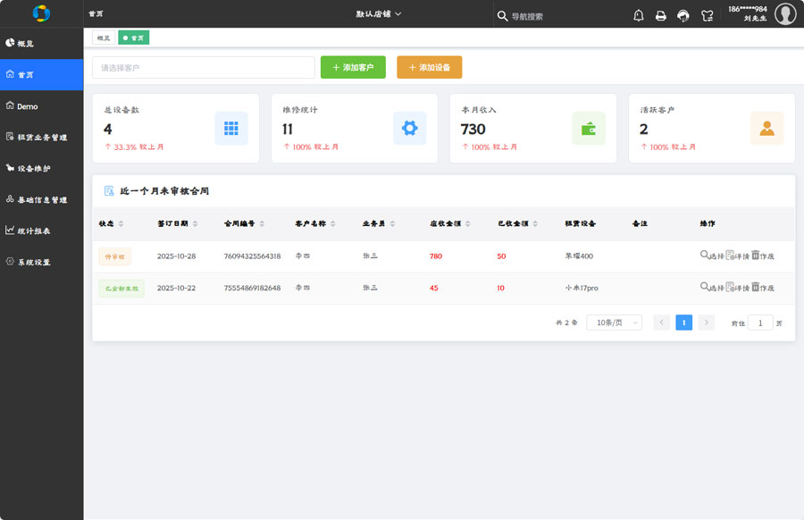Click the notification bell icon
Screen dimensions: 804x520
[639, 15]
